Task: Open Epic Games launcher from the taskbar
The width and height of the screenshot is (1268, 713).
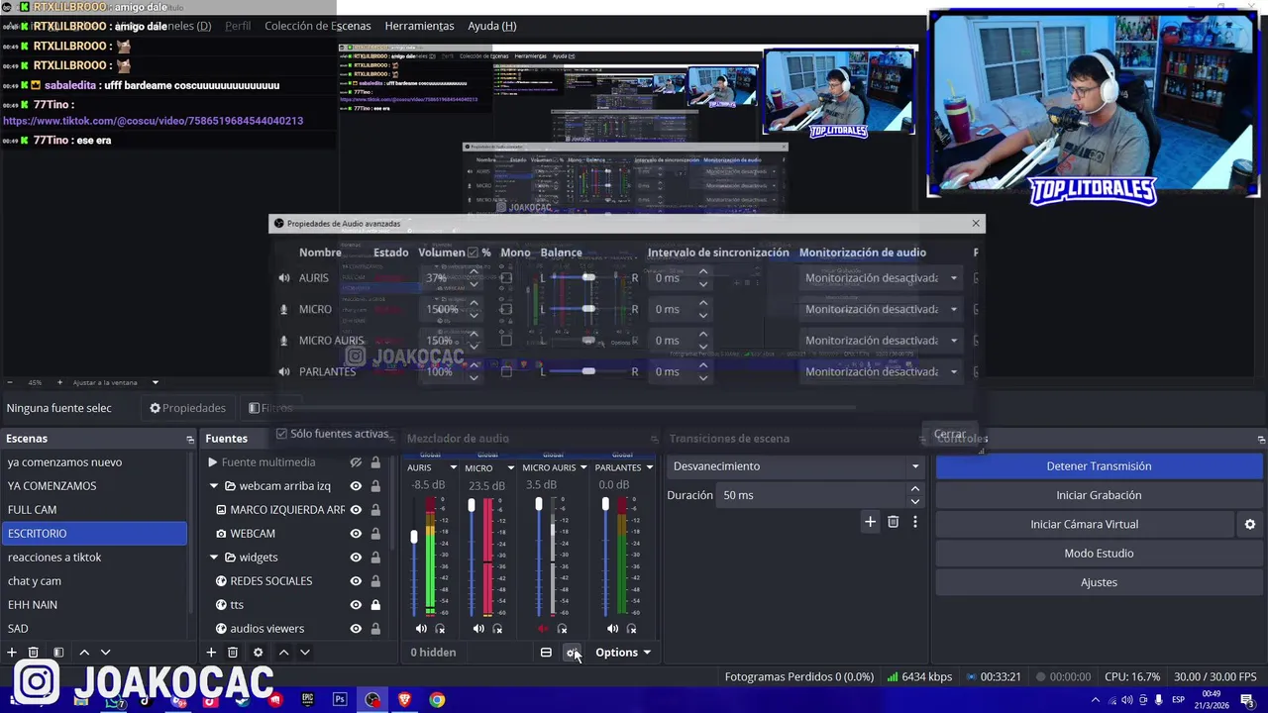Action: [x=307, y=700]
